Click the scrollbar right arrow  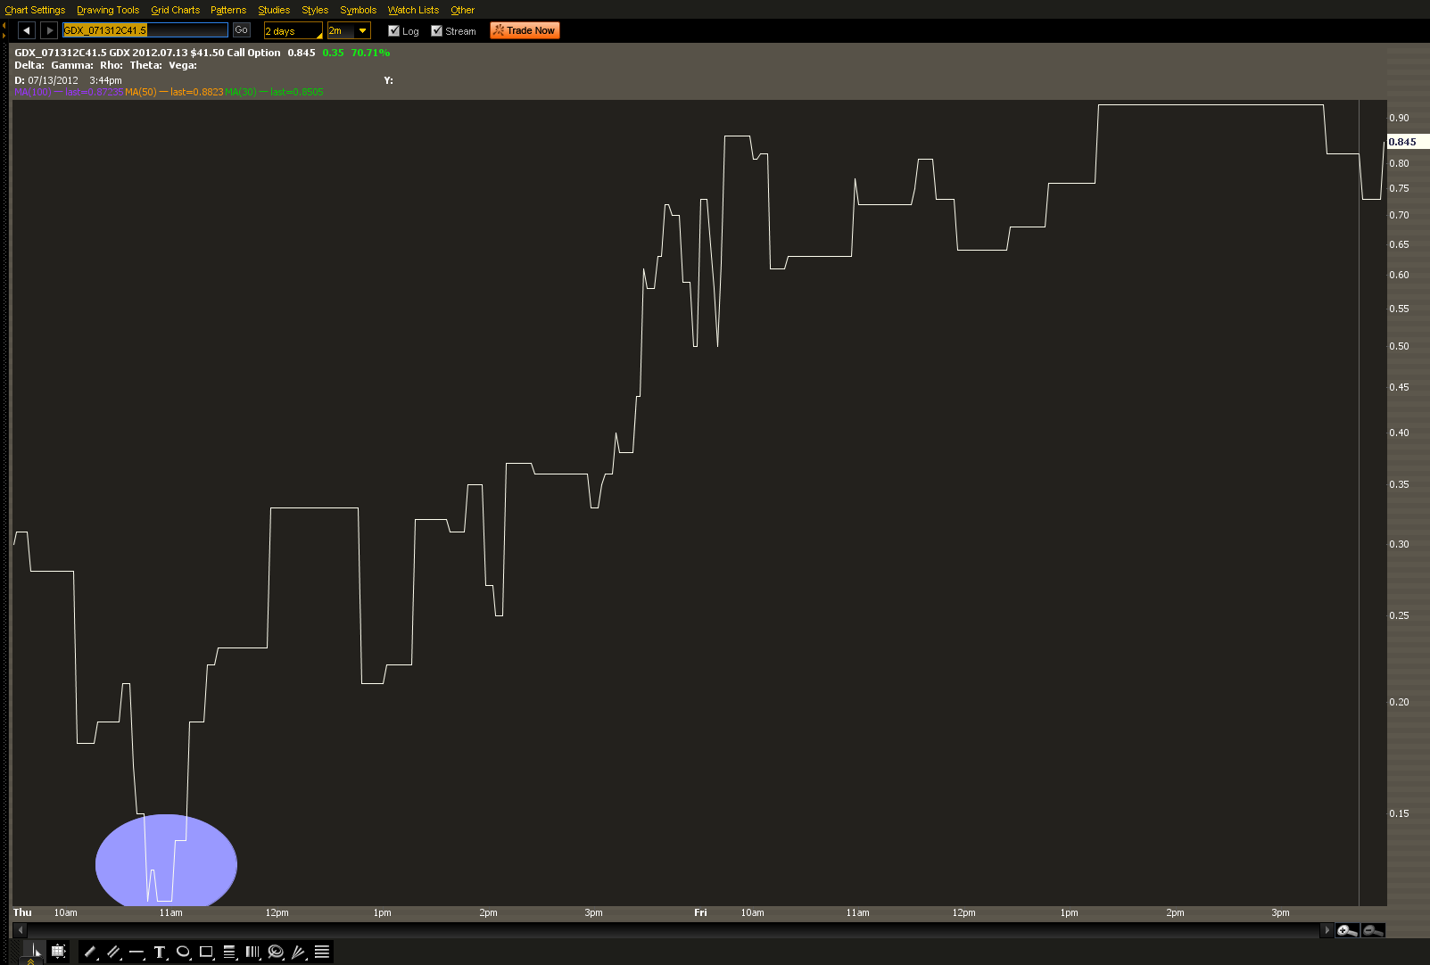[1327, 930]
